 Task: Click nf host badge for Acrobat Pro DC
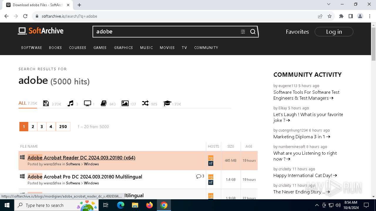tap(211, 182)
